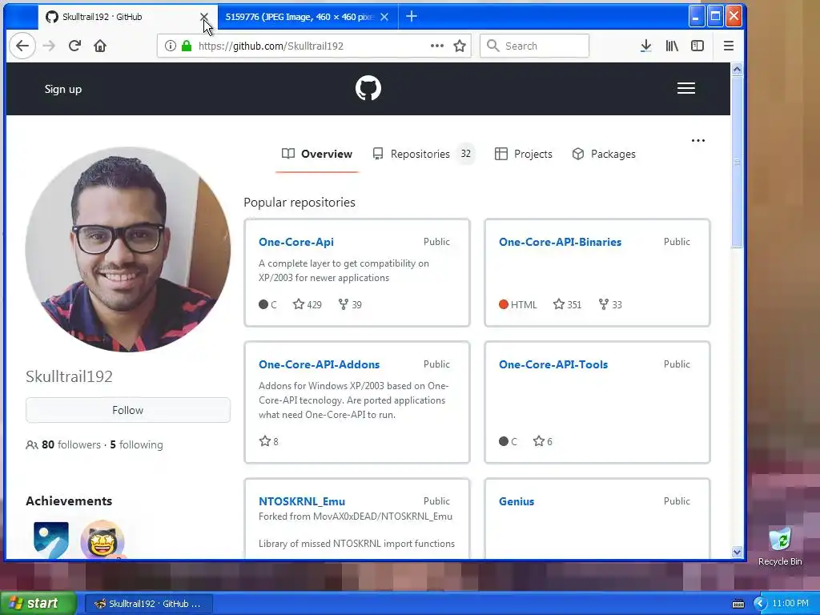The image size is (820, 615).
Task: Click the 11:00 PM taskbar clock
Action: click(x=790, y=604)
